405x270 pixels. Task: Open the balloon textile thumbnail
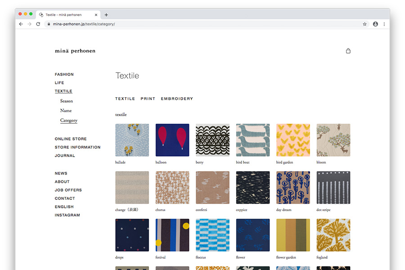(x=172, y=140)
